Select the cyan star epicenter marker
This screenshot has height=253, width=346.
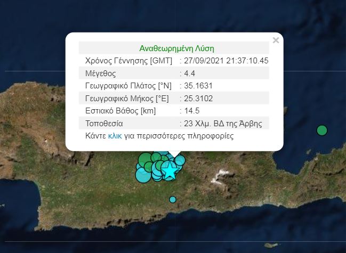pos(170,170)
